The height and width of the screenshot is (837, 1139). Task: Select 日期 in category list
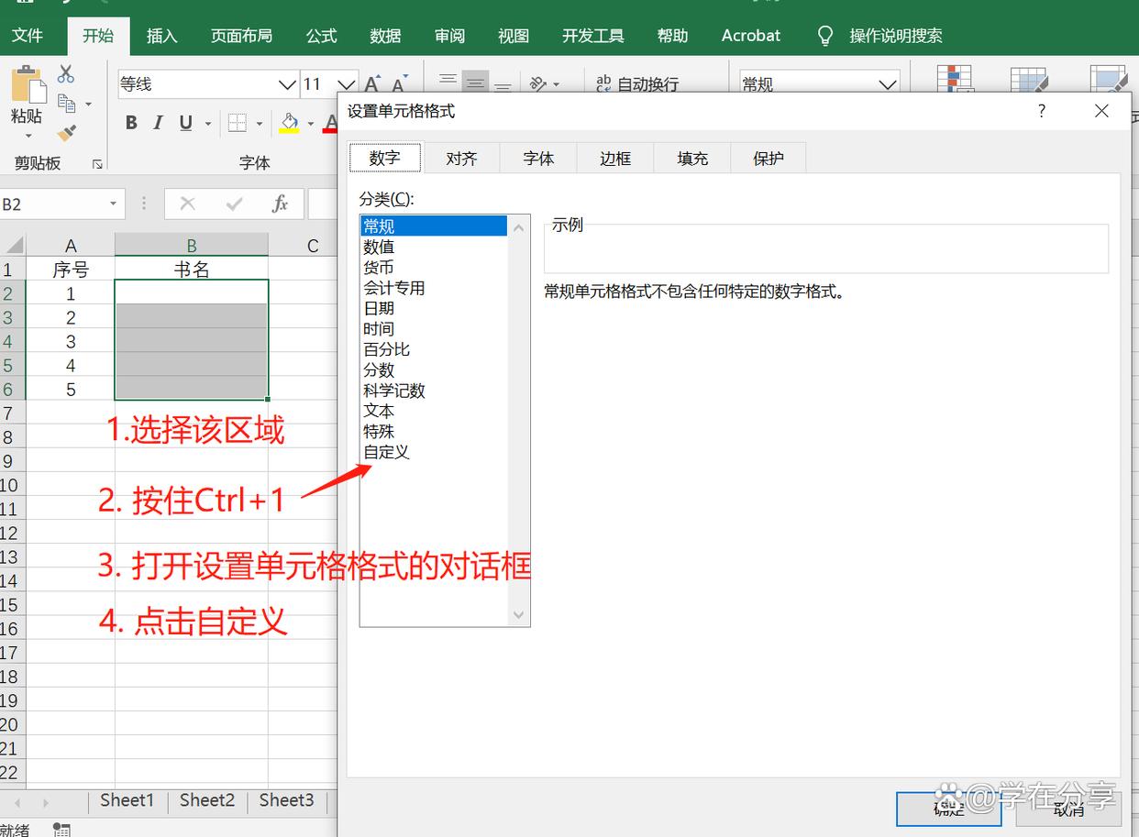379,308
